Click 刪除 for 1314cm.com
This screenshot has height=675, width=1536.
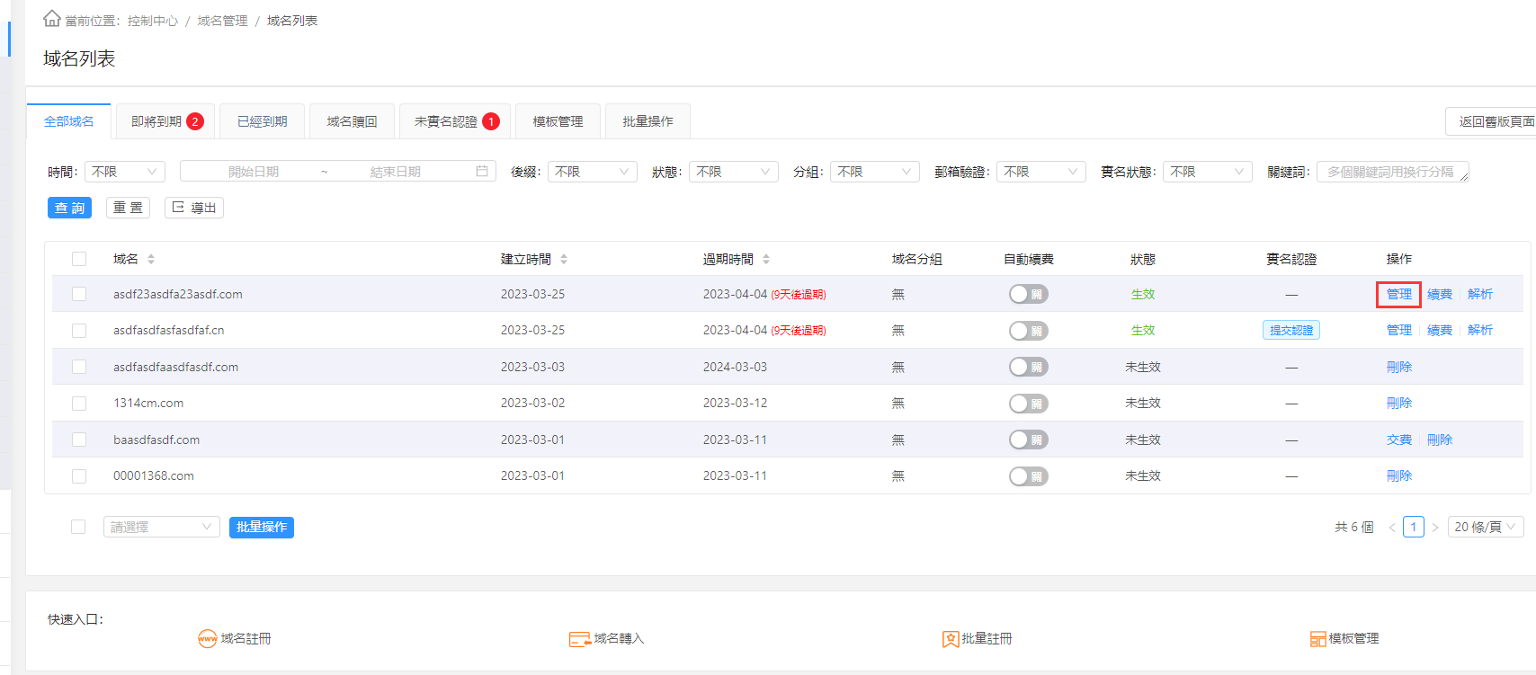(1399, 404)
